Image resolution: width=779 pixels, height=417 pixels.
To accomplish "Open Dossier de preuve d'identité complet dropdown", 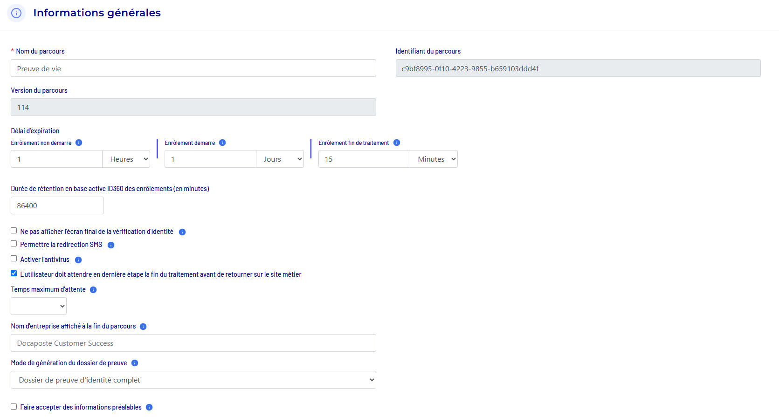I will tap(193, 380).
